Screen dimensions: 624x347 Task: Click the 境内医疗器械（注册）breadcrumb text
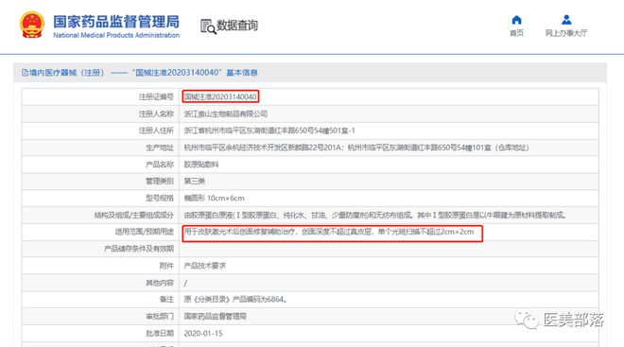point(66,73)
